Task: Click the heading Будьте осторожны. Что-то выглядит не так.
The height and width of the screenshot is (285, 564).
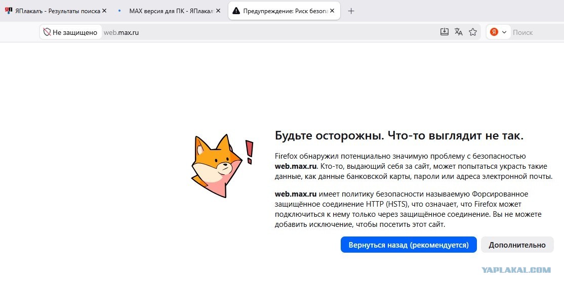Action: coord(399,136)
